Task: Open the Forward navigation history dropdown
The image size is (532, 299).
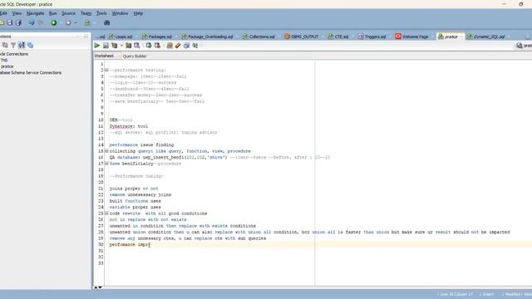Action: point(76,22)
